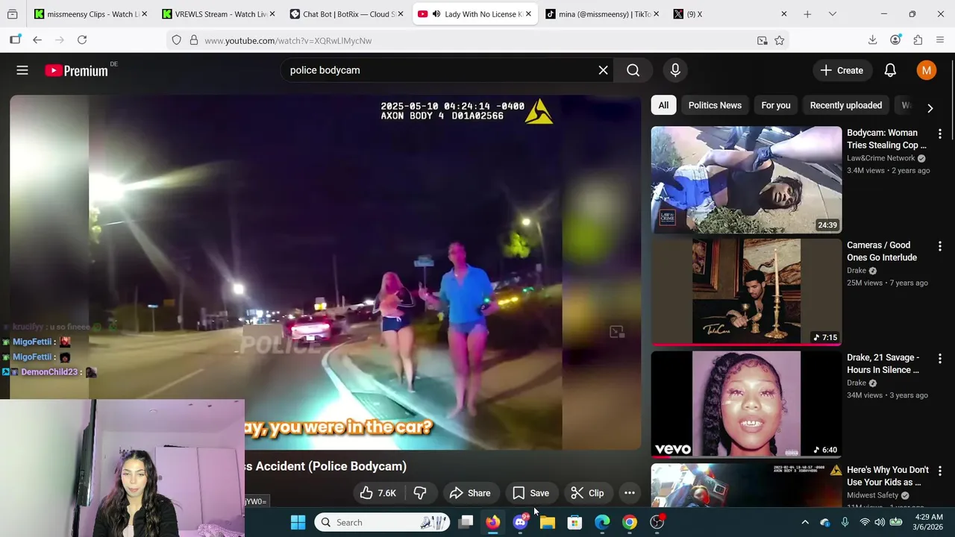Bookmark this page with star icon

coord(779,40)
